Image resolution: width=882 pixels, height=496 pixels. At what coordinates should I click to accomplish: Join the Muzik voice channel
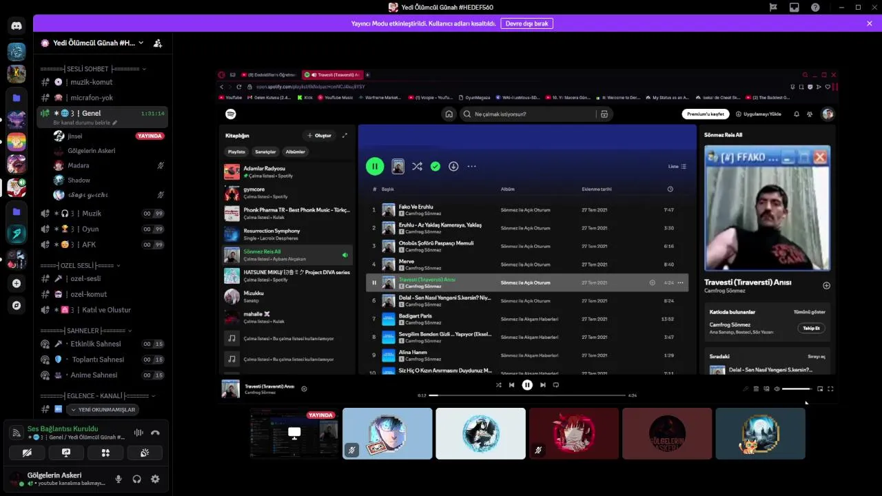102,214
